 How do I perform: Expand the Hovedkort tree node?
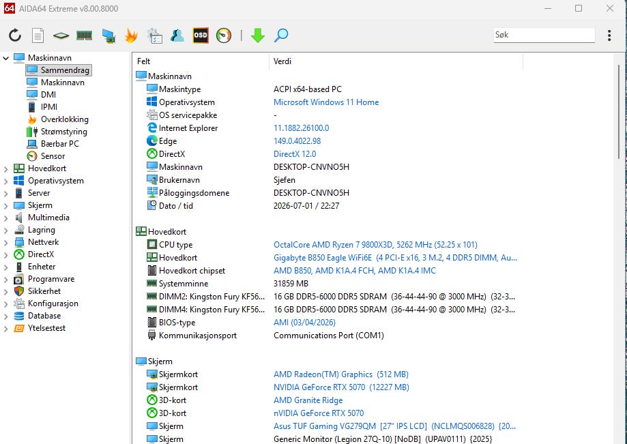(5, 169)
